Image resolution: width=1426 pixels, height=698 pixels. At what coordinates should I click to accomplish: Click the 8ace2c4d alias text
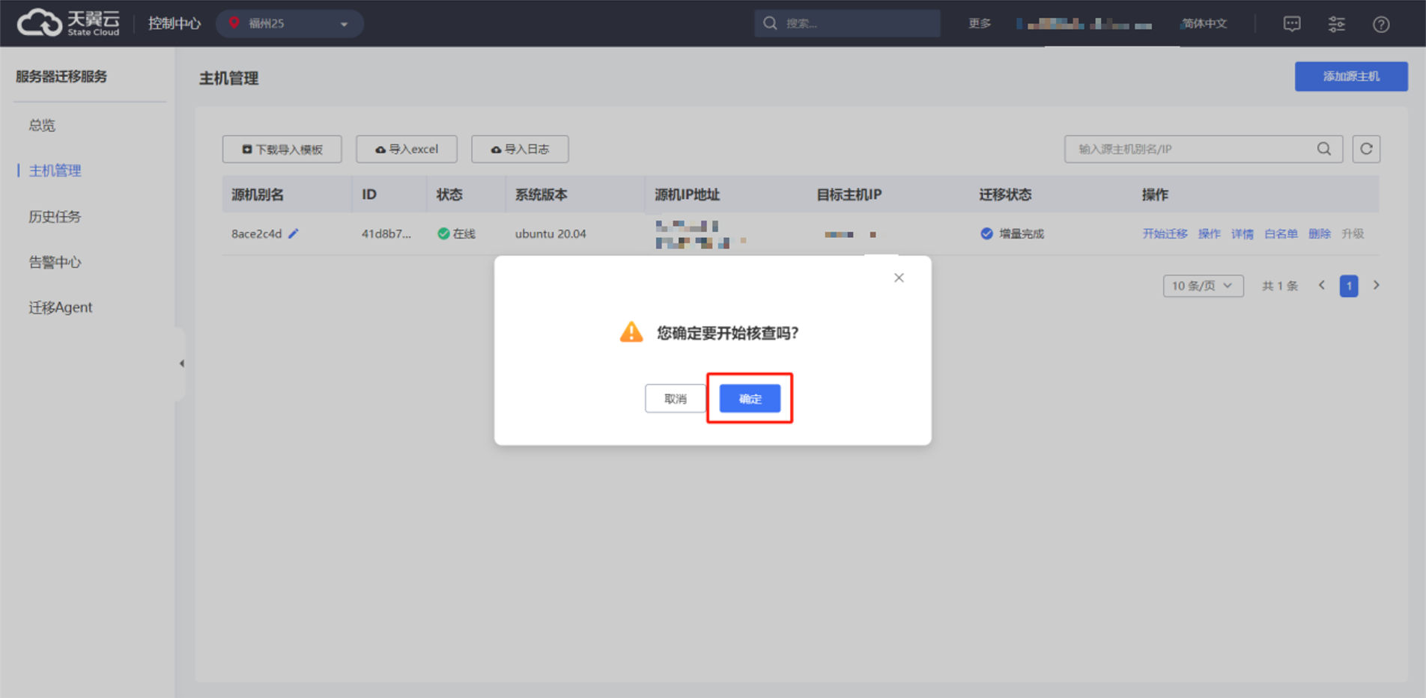[x=257, y=233]
